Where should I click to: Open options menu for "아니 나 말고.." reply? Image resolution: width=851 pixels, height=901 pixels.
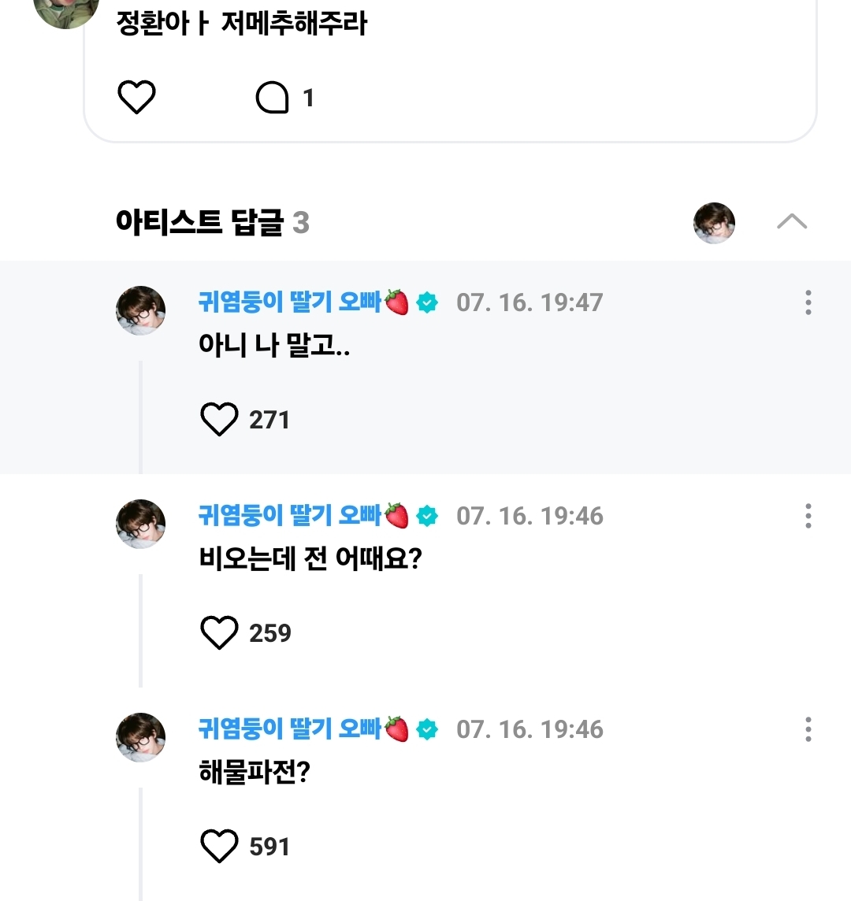(x=808, y=302)
